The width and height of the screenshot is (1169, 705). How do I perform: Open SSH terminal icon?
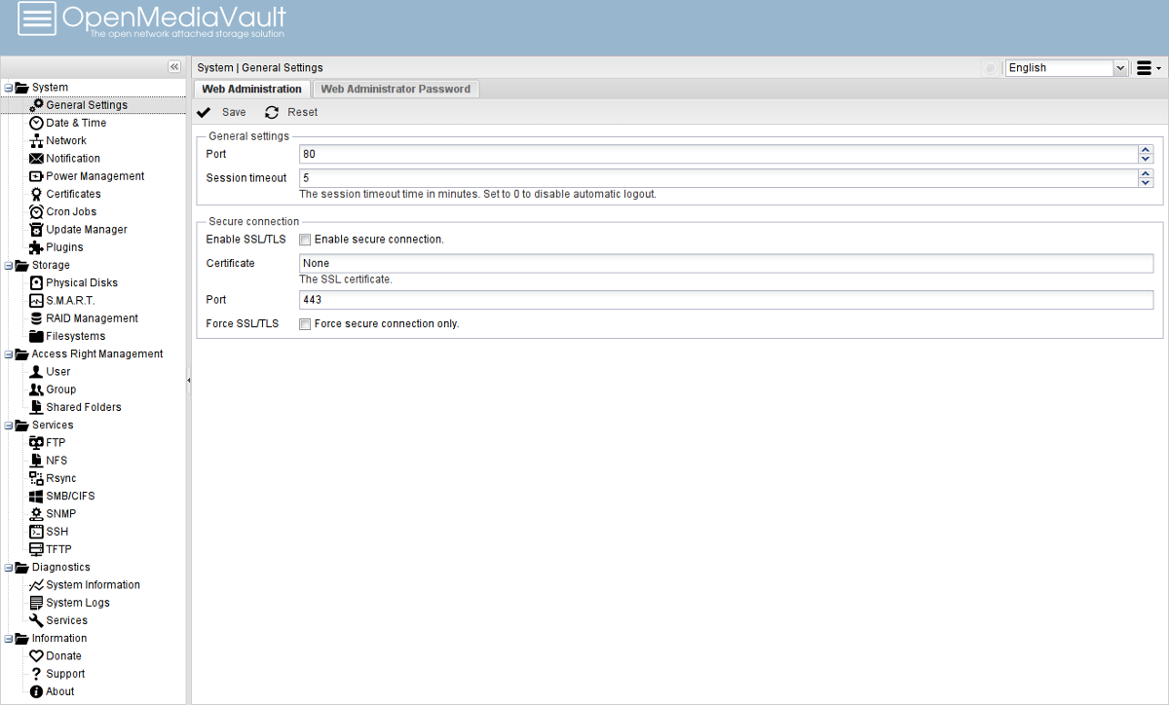click(x=37, y=532)
